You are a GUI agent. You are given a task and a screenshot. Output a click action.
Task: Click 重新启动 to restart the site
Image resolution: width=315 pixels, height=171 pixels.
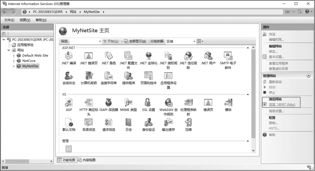(x=275, y=82)
